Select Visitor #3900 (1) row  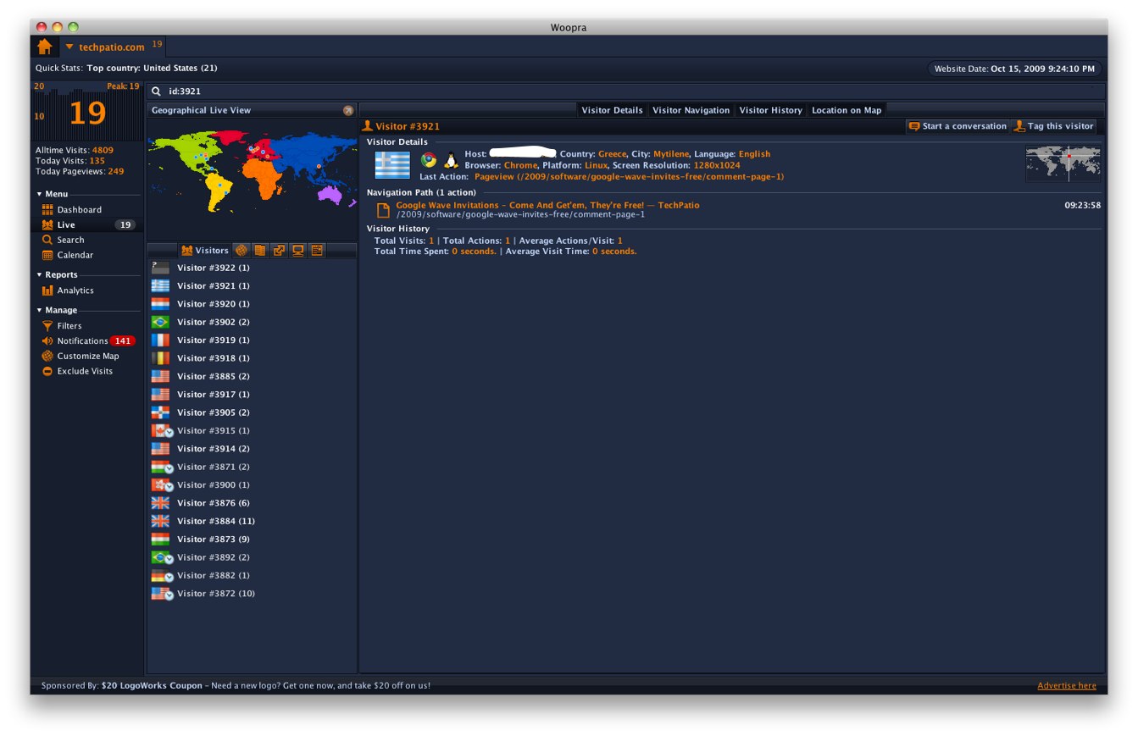coord(252,485)
